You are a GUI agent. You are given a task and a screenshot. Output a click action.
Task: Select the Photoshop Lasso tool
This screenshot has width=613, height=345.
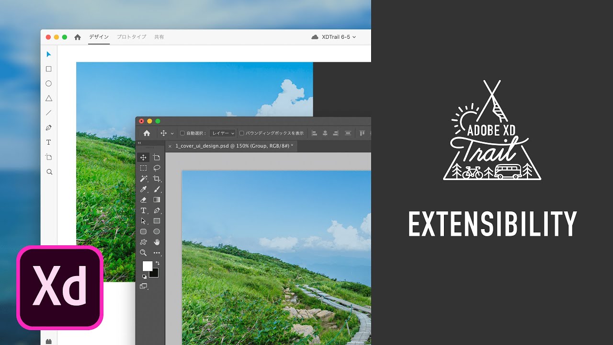[157, 168]
